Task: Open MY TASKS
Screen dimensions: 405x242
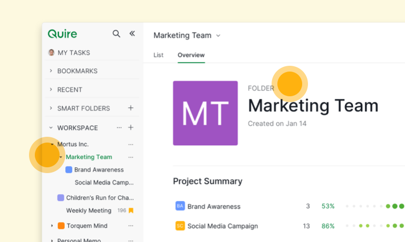Action: (x=74, y=53)
